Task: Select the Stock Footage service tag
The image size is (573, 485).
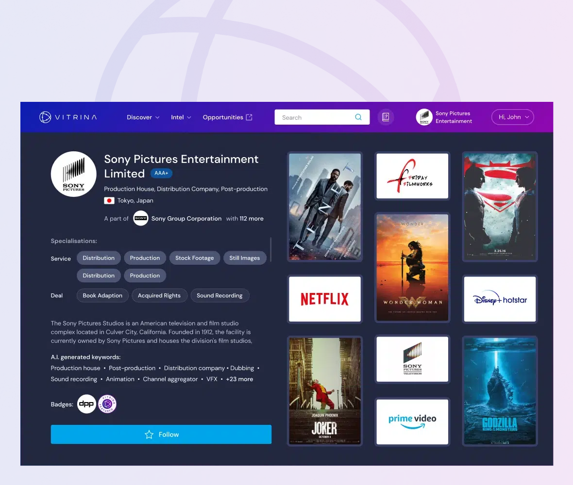Action: (194, 258)
